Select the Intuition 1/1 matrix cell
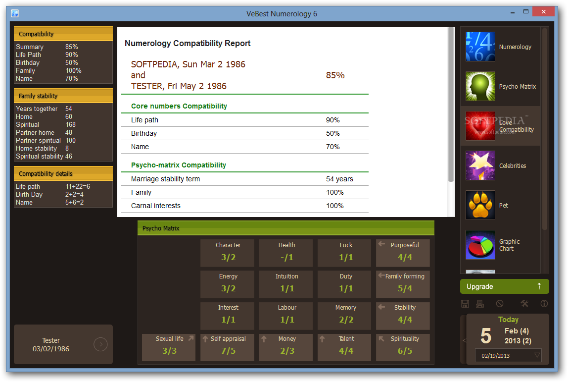 (286, 284)
